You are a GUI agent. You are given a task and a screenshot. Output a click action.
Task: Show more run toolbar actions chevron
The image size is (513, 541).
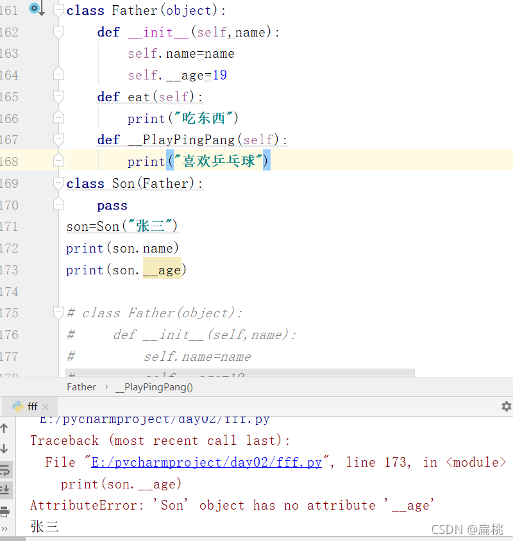[x=4, y=529]
